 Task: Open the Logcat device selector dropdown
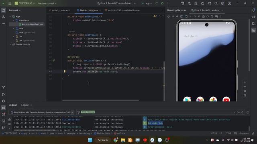pyautogui.click(x=42, y=112)
